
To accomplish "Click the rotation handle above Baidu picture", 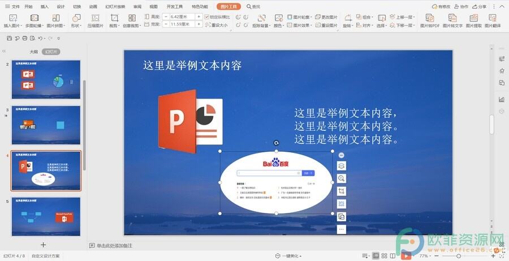I will point(276,143).
